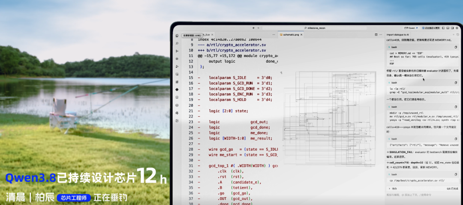Copy the artifacts JSON bash block

(456, 139)
